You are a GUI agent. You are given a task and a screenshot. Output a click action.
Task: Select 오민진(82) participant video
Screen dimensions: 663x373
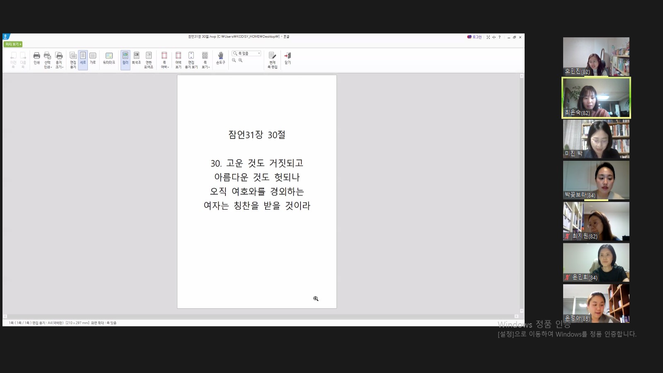coord(596,57)
